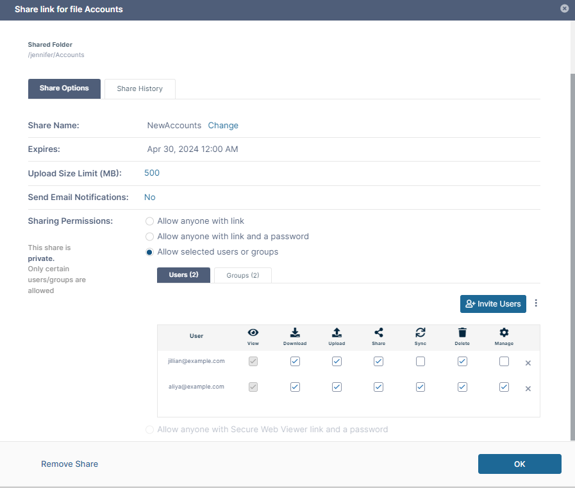Viewport: 575px width, 488px height.
Task: Remove jillian@example.com with the X icon
Action: click(x=528, y=363)
